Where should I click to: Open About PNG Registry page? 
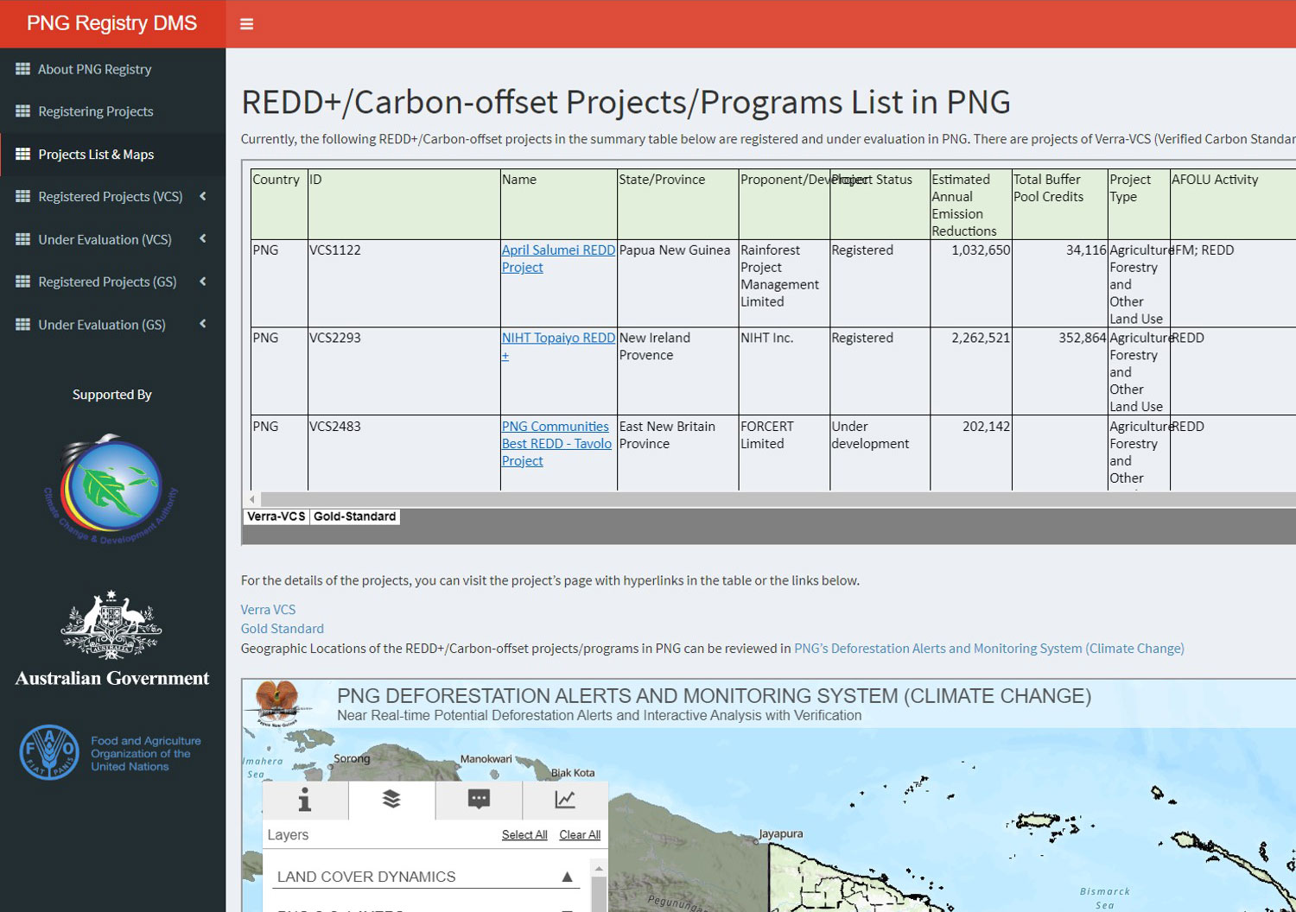(x=95, y=69)
